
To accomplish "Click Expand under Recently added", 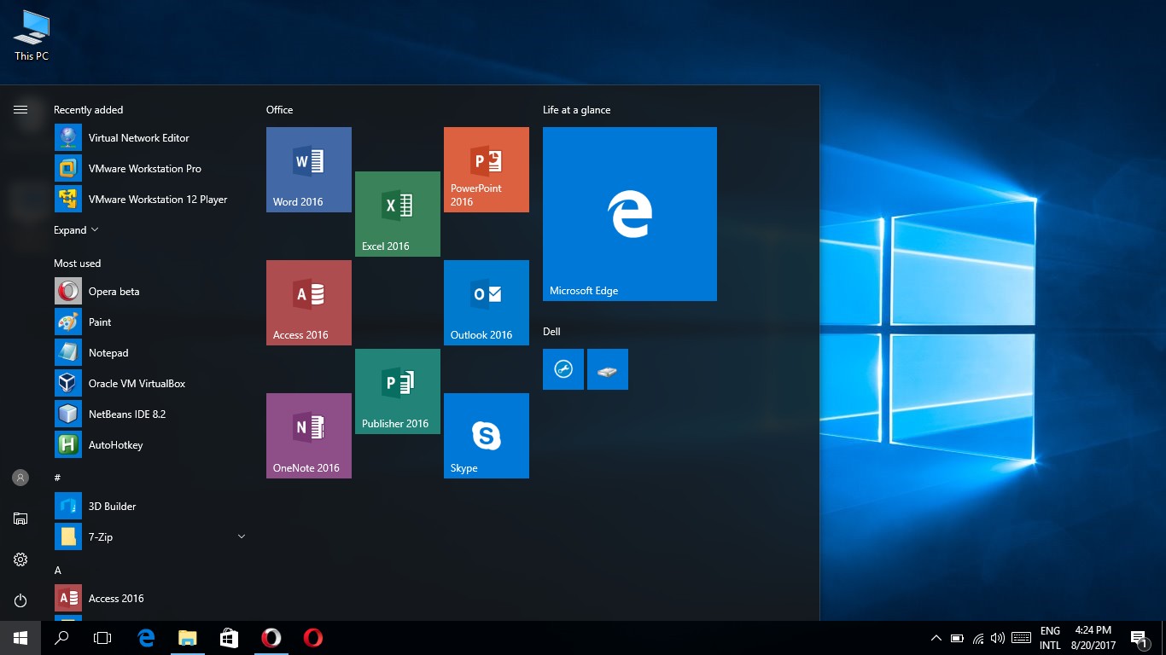I will [x=76, y=229].
